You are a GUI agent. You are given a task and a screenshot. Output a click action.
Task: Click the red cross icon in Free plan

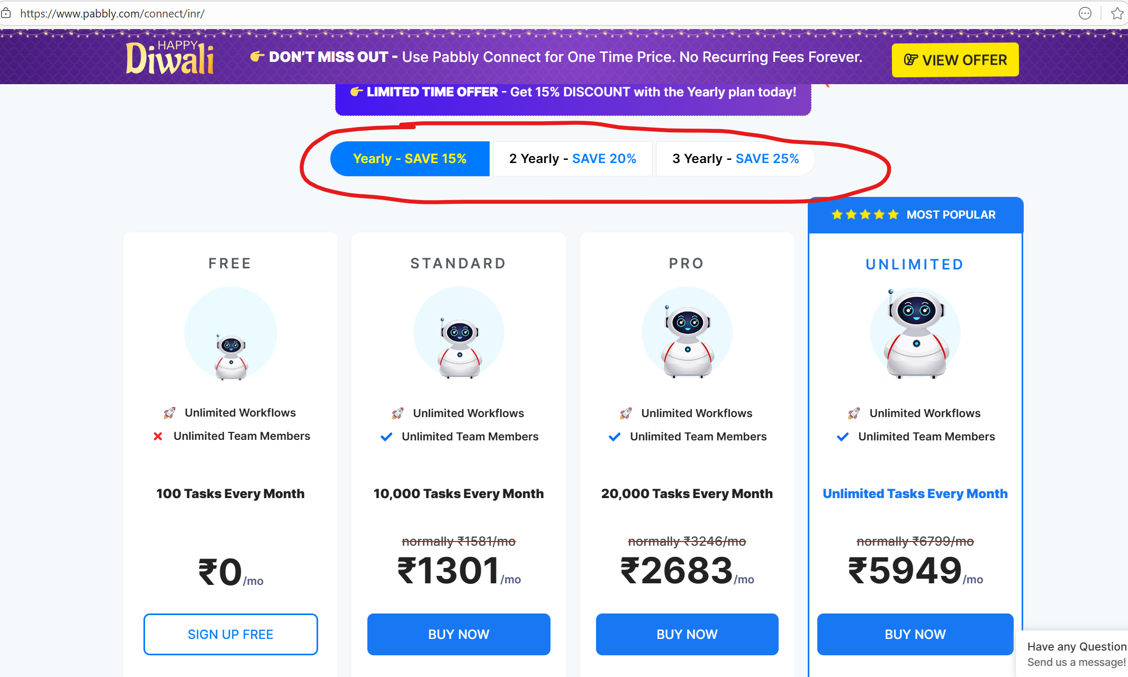click(158, 436)
